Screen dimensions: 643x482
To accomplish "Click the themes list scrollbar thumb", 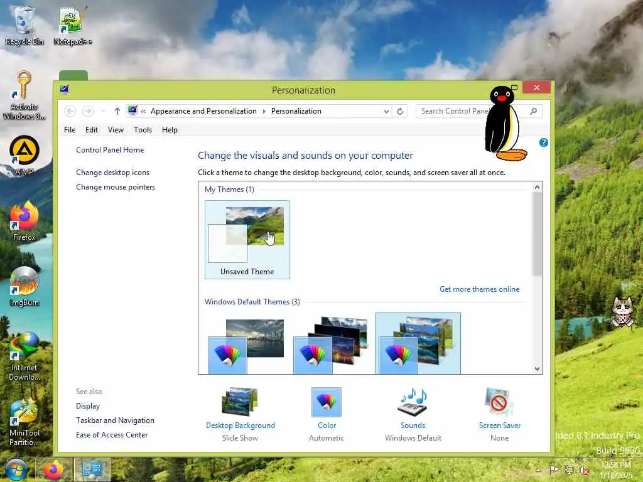I will [x=538, y=234].
